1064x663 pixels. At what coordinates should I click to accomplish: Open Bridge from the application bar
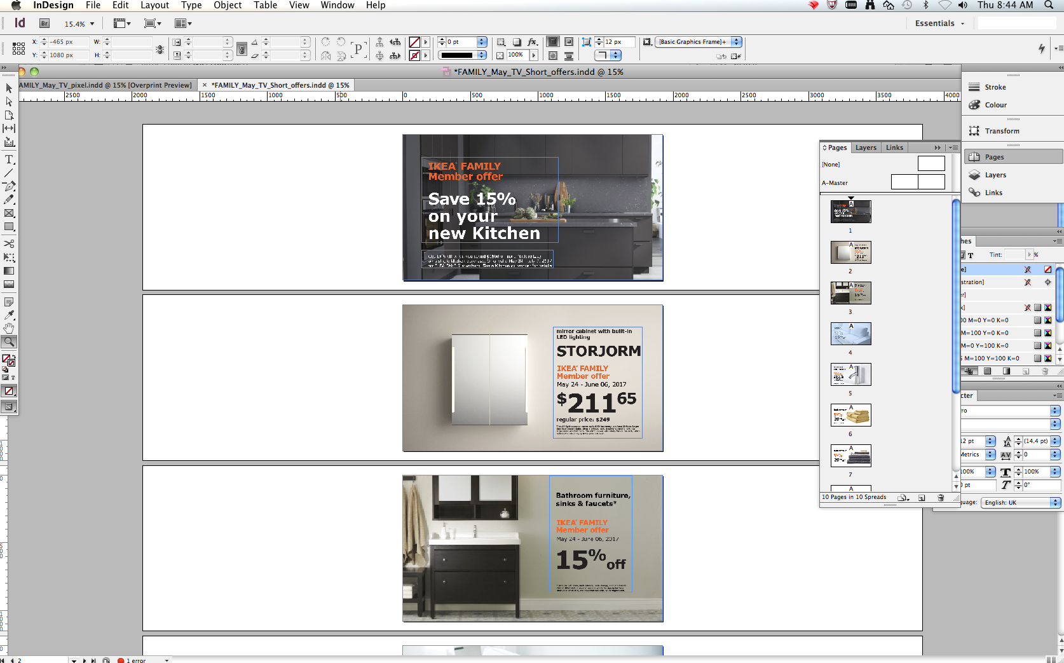tap(44, 24)
